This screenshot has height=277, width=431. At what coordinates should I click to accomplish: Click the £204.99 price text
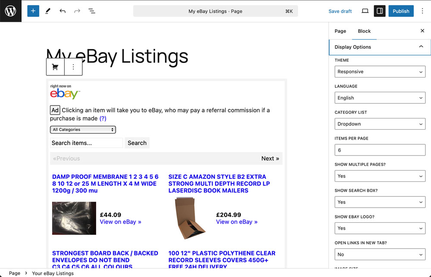[228, 215]
